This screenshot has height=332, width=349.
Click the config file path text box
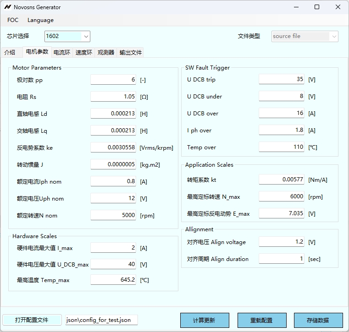point(101,320)
